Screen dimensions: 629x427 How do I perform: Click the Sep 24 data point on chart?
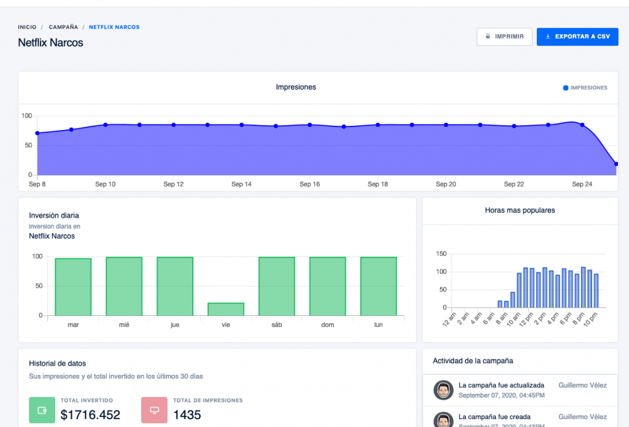pos(582,125)
